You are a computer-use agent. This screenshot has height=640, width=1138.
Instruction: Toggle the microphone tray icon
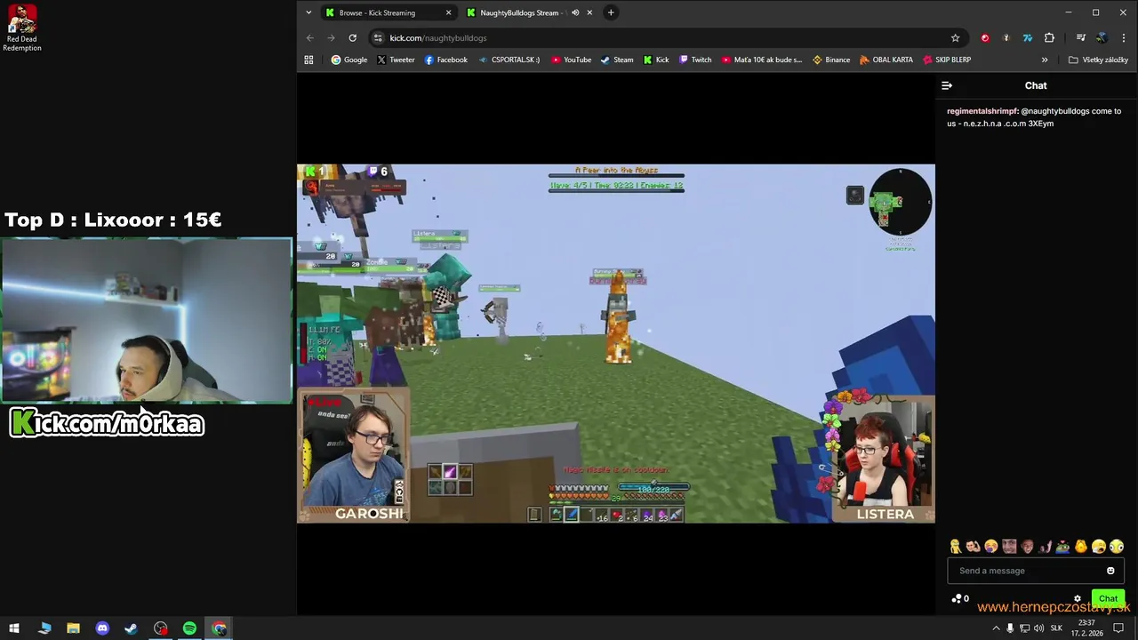(1010, 628)
